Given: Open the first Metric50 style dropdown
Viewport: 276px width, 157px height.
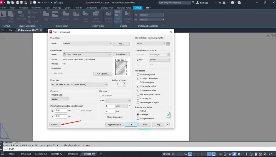Looking at the screenshot, I should (x=152, y=15).
